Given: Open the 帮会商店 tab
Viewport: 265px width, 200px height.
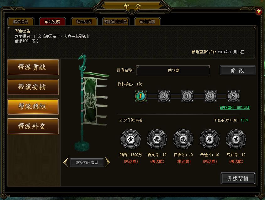Looking at the screenshot, I should (x=147, y=22).
